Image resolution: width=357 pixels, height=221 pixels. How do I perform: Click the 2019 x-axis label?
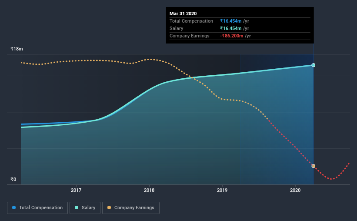pyautogui.click(x=222, y=190)
